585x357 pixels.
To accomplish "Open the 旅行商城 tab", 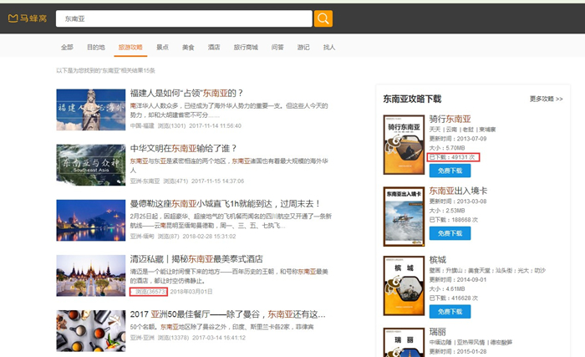I will 246,47.
